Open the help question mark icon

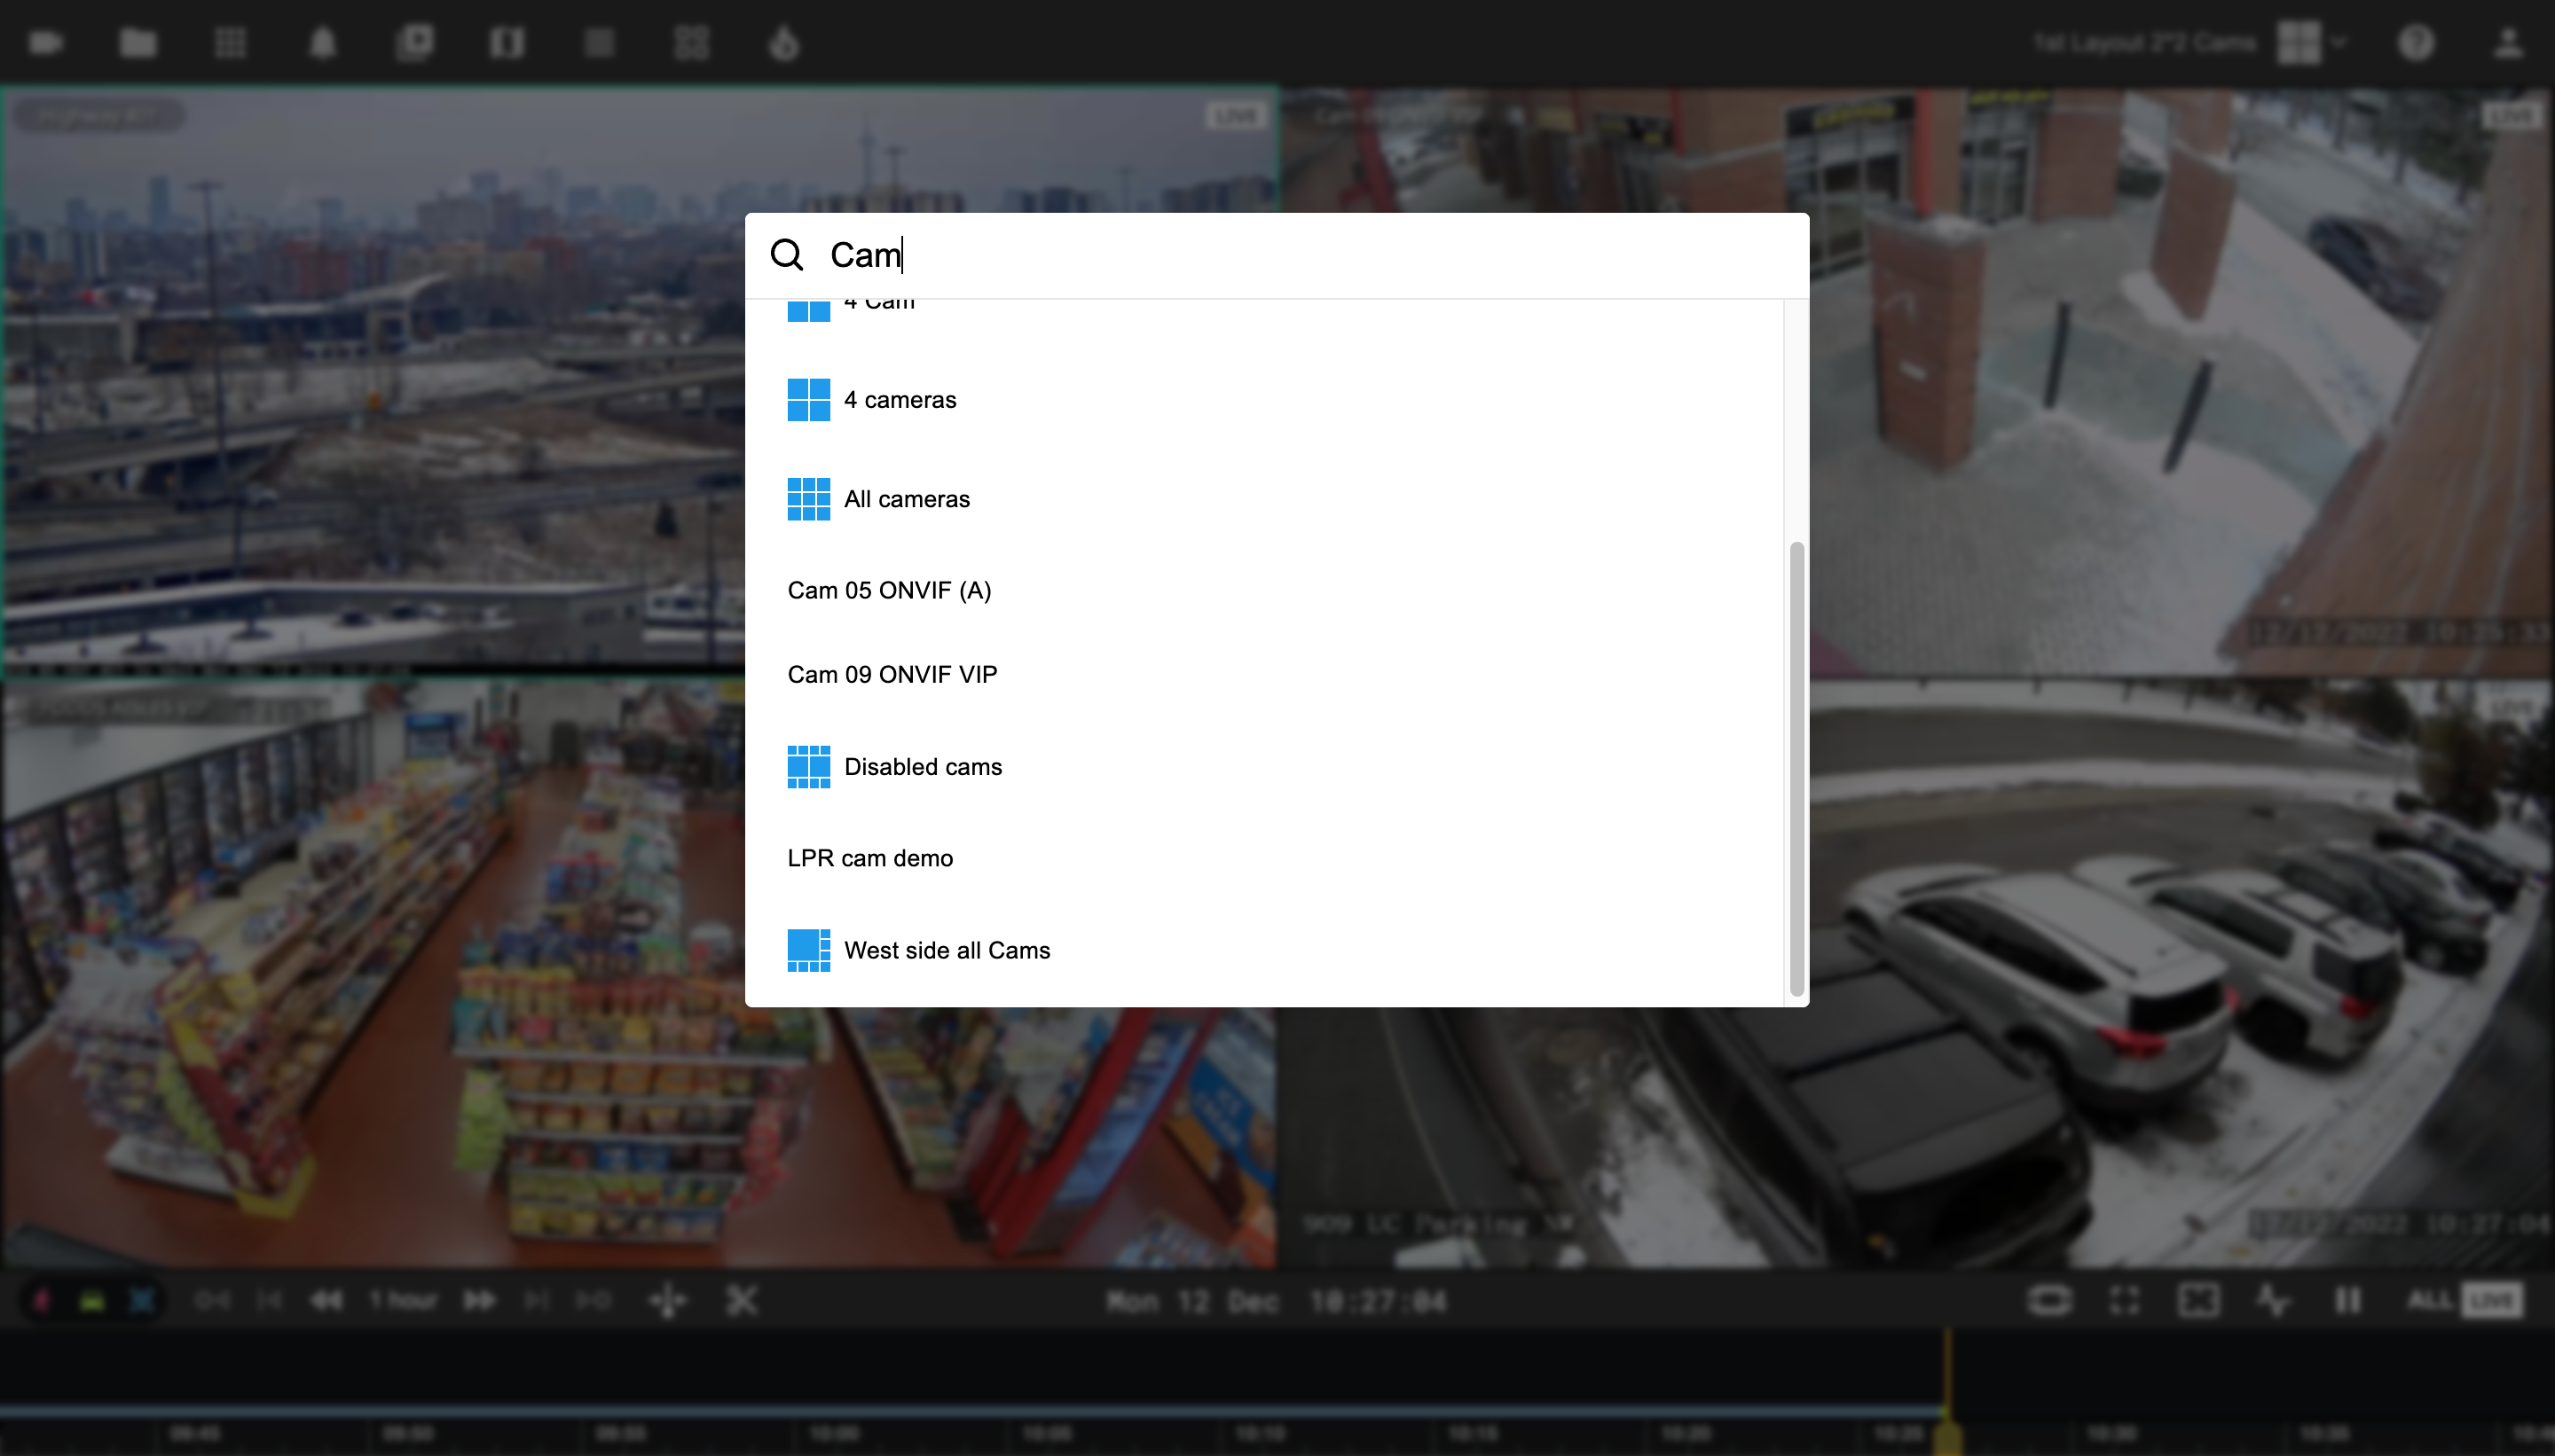pyautogui.click(x=2415, y=43)
